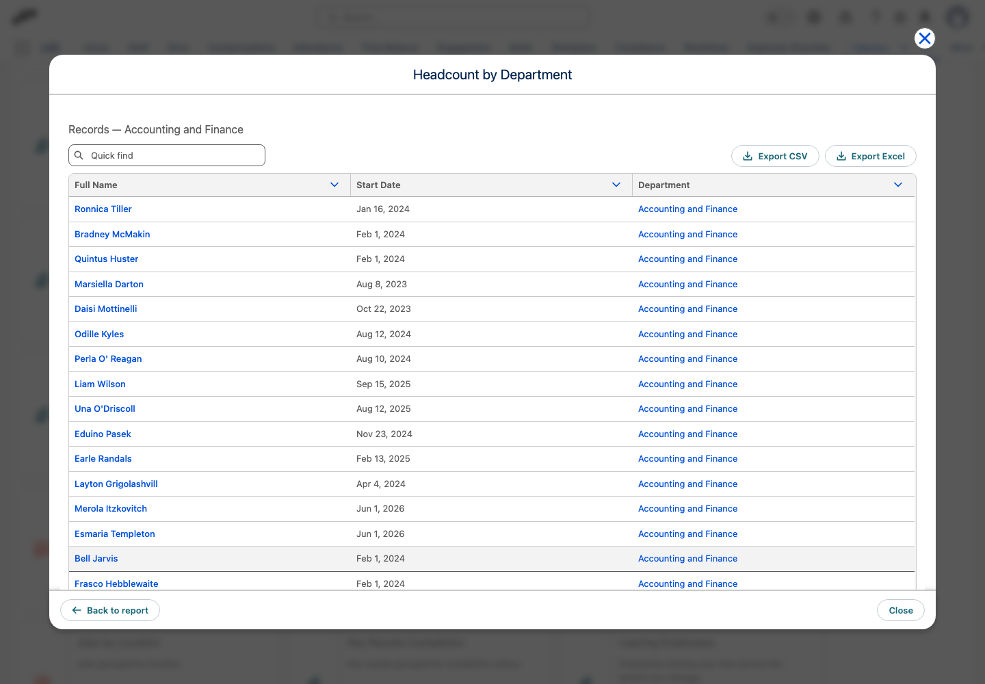Open Bradney McMakin's record
The width and height of the screenshot is (985, 684).
pos(112,234)
